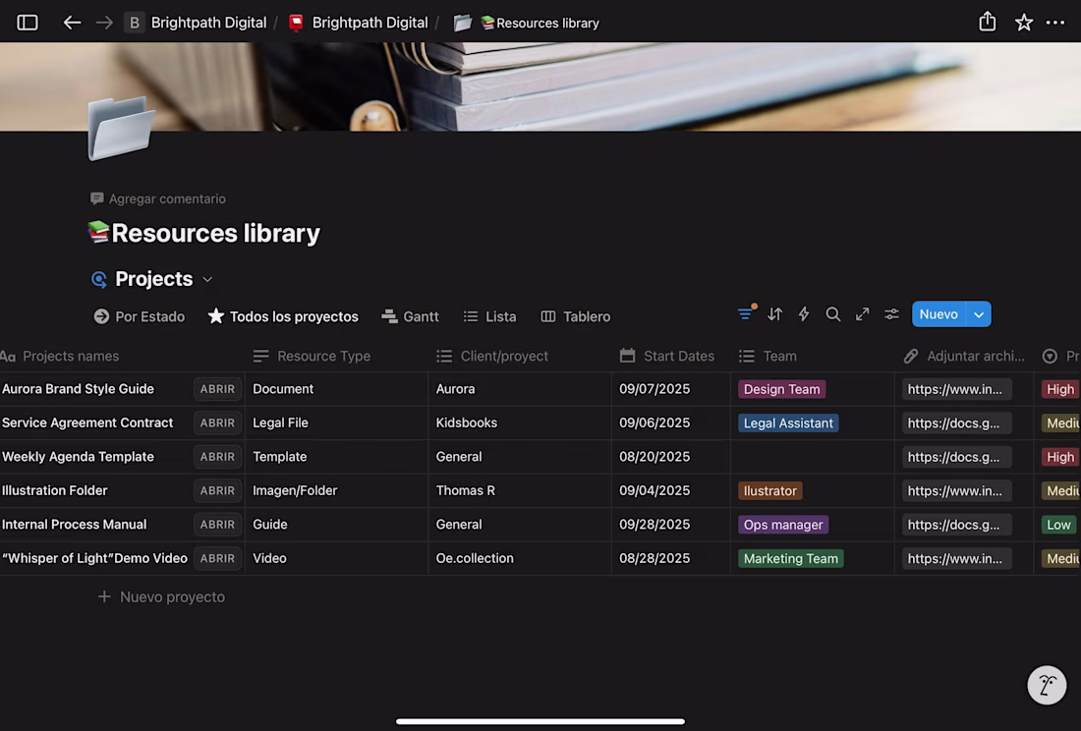Screen dimensions: 1081x731
Task: Switch to Tablero view
Action: click(576, 316)
